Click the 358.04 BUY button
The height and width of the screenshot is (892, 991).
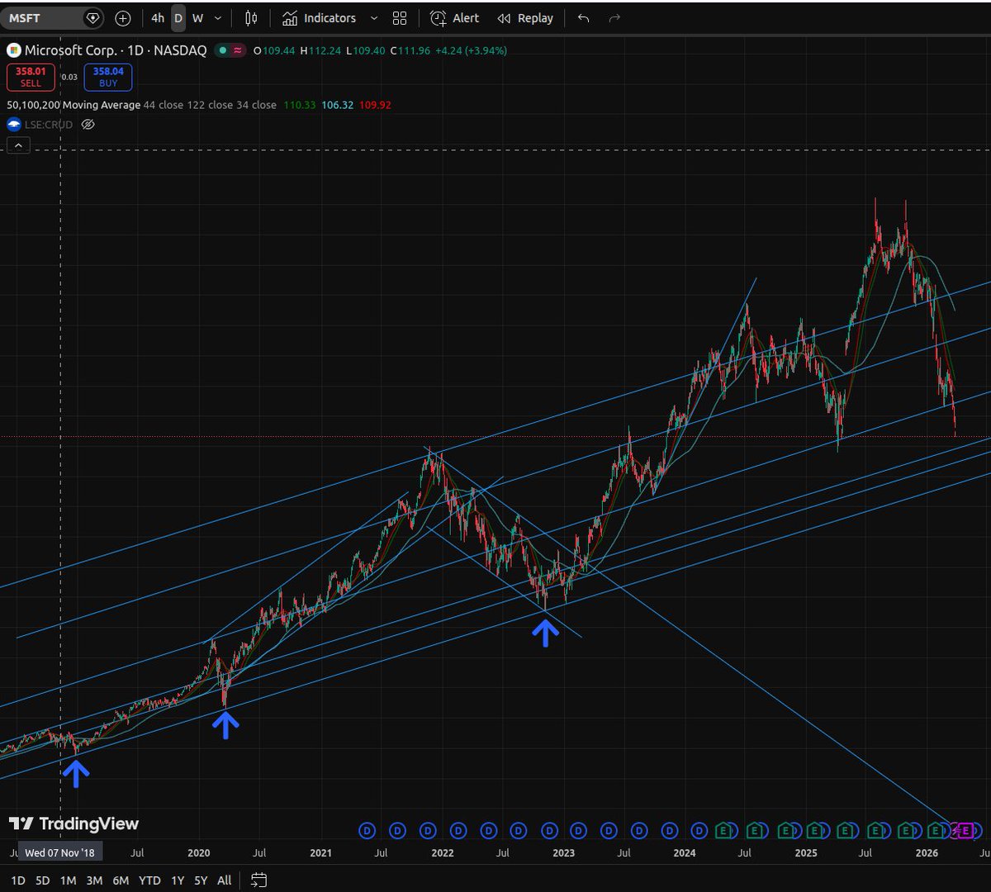pyautogui.click(x=108, y=77)
